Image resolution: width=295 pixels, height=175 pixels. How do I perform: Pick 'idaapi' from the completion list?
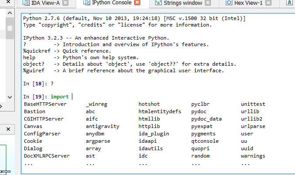coord(149,141)
